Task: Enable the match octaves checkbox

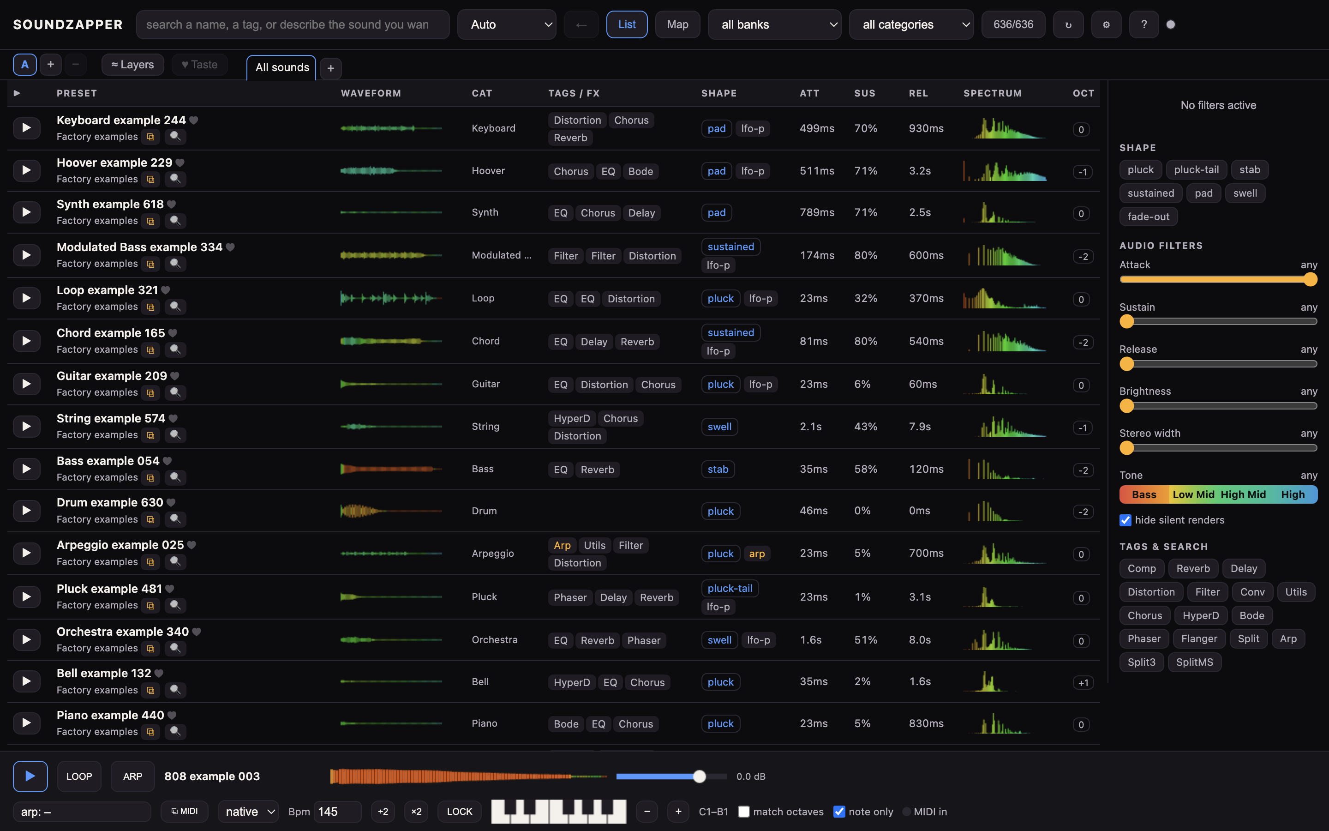Action: (x=743, y=811)
